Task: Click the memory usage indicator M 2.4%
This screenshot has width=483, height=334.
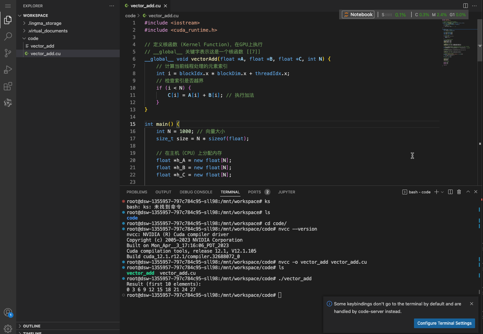Action: [x=439, y=14]
